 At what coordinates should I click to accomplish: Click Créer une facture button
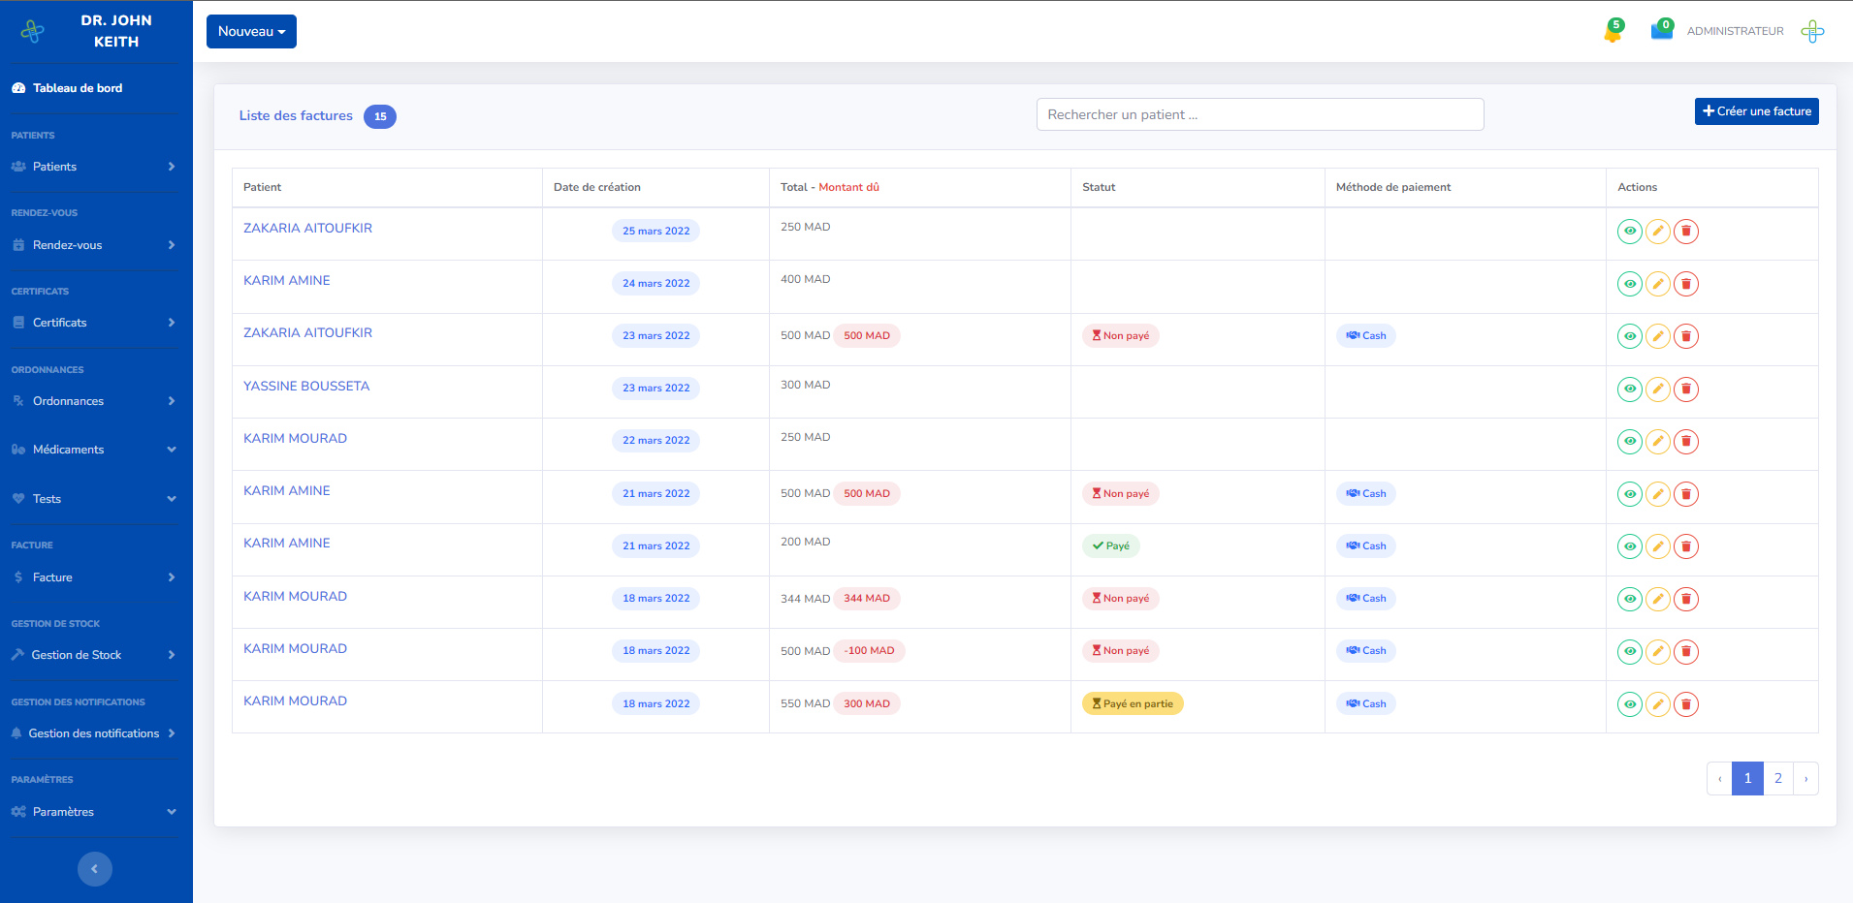[x=1756, y=111]
